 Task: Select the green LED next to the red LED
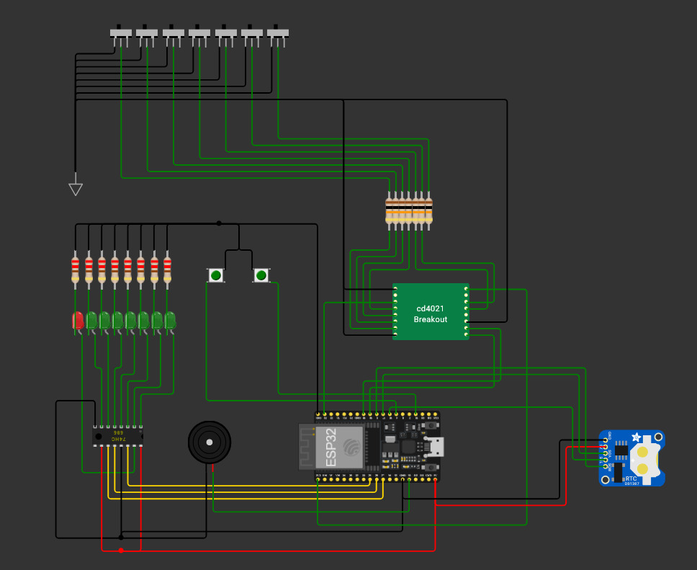tap(91, 322)
